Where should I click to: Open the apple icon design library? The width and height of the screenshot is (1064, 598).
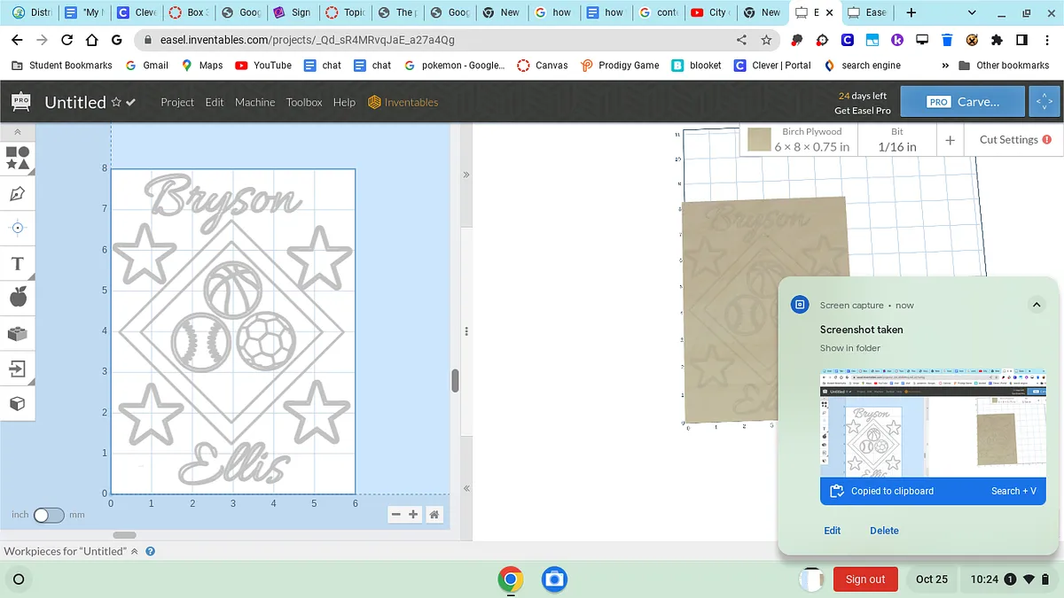click(18, 298)
